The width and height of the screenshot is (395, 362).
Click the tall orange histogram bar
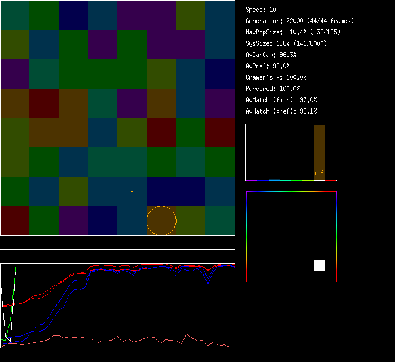[319, 147]
